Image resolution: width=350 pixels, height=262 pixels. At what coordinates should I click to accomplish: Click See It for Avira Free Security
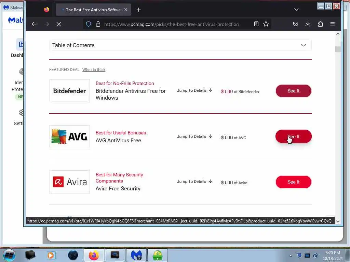pyautogui.click(x=293, y=182)
